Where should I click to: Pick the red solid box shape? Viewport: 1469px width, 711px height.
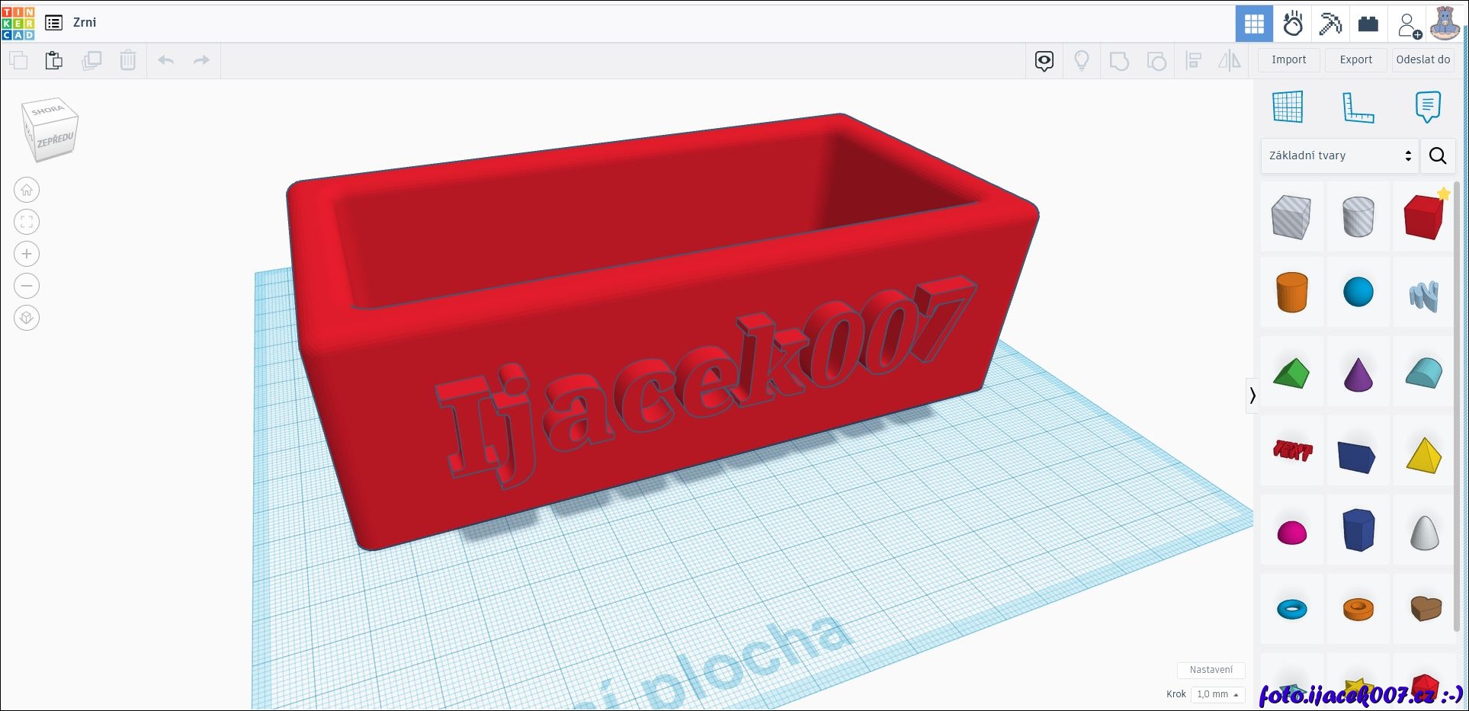coord(1423,217)
